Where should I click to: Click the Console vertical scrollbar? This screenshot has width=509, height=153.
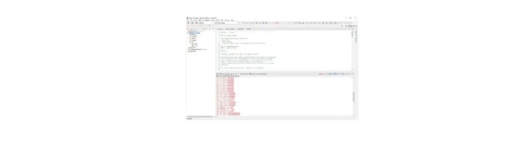(353, 96)
